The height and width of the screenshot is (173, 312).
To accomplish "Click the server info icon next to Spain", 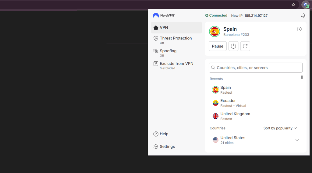I will (x=299, y=29).
